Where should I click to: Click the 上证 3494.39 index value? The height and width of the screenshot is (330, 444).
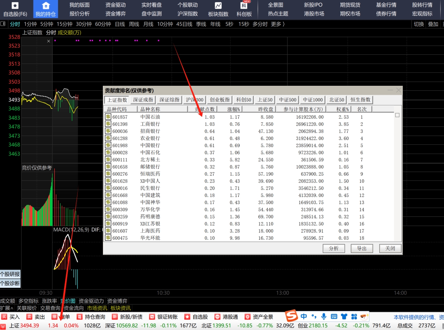[29, 326]
